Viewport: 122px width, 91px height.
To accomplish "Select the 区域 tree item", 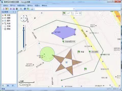I will click(9, 26).
